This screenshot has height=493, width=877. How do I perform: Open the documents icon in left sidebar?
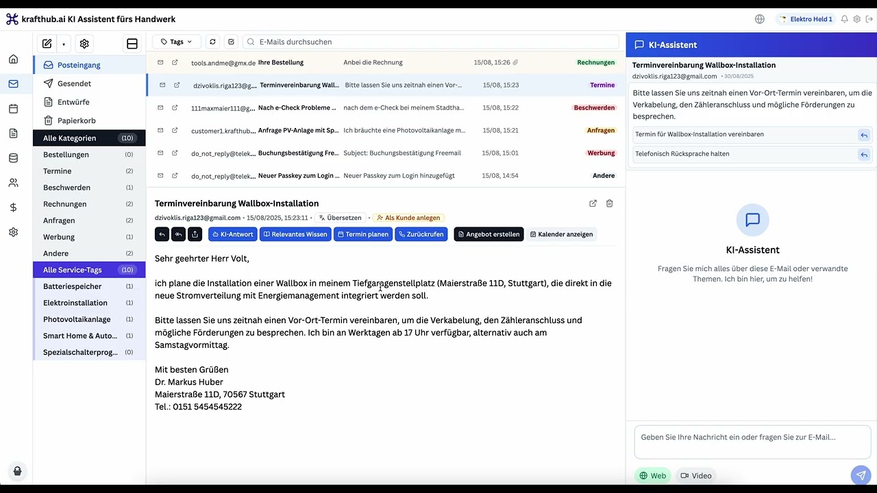pyautogui.click(x=13, y=134)
